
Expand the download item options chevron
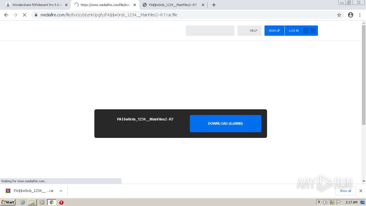point(61,191)
